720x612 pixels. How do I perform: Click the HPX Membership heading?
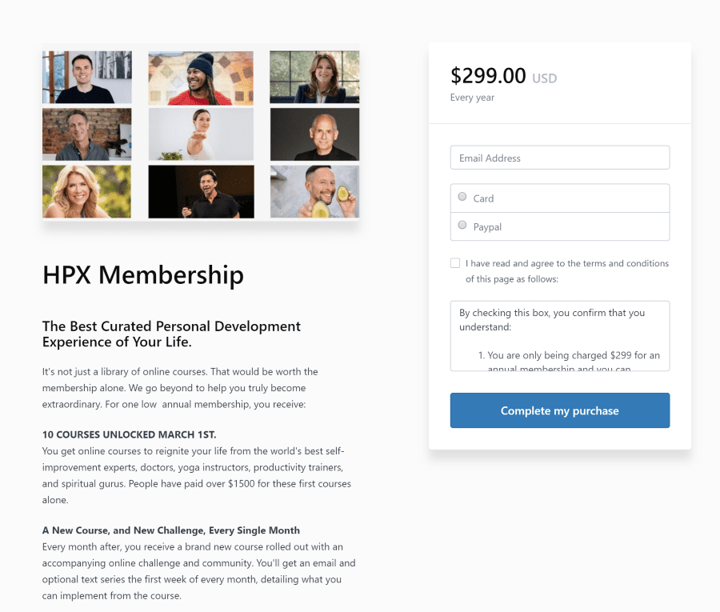(x=143, y=275)
